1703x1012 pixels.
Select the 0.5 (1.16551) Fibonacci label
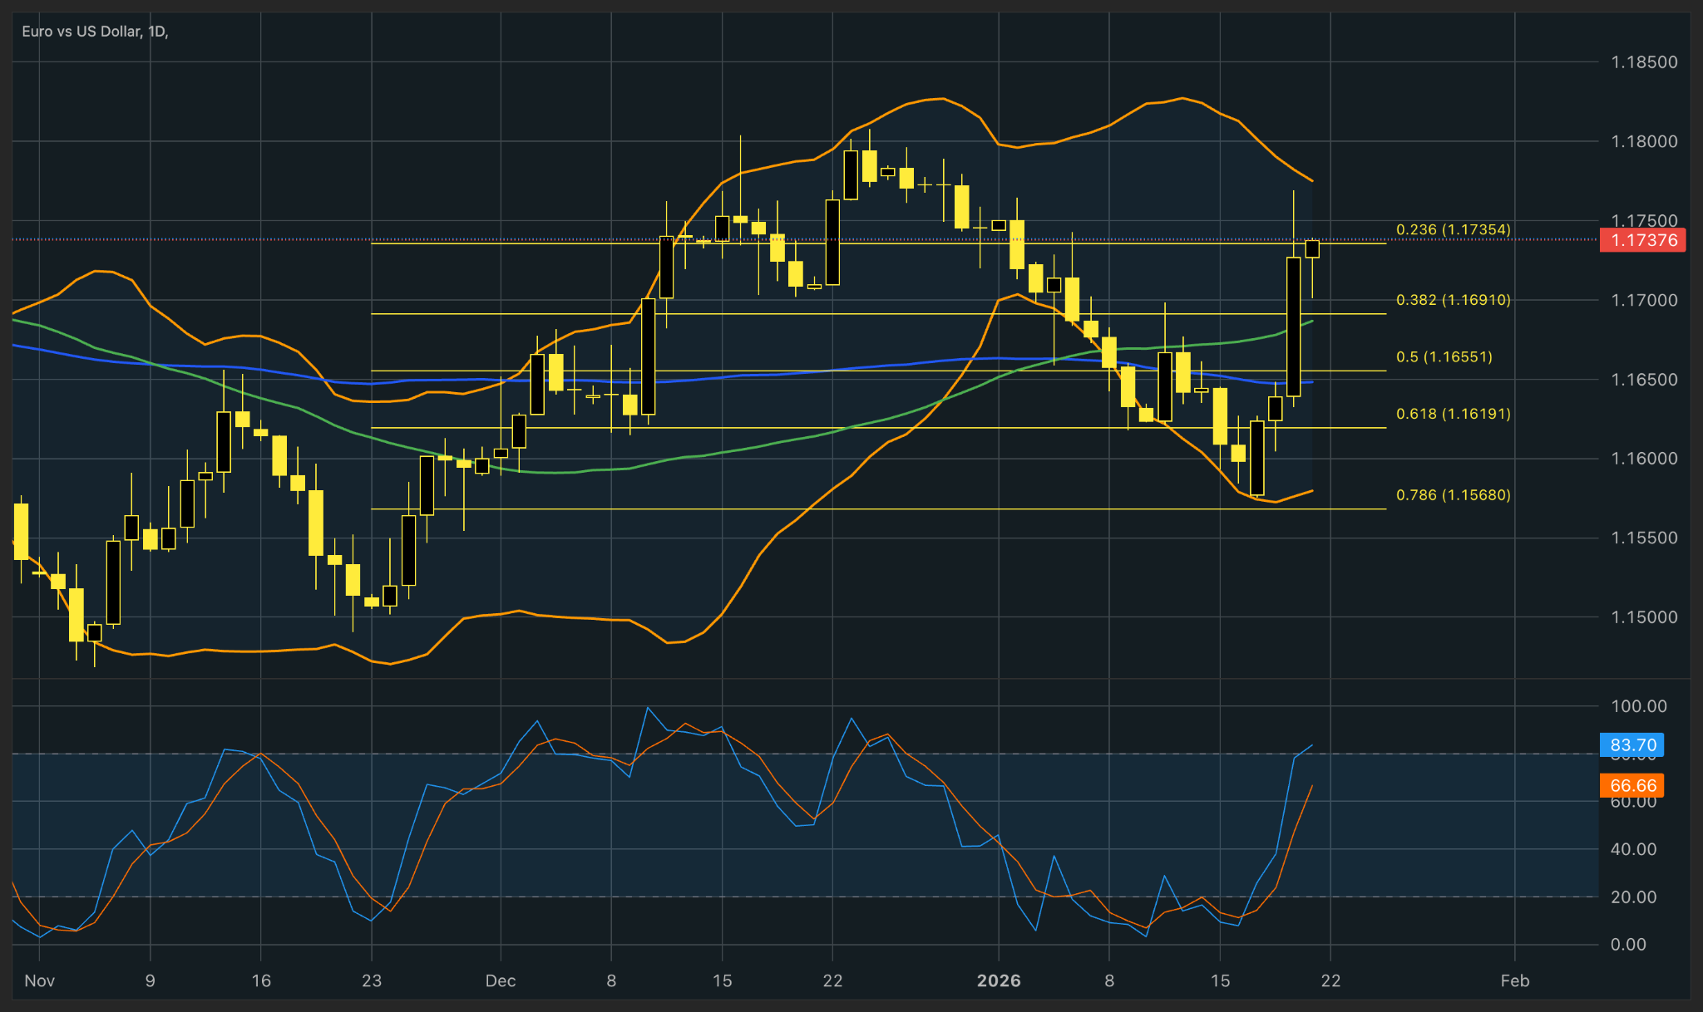point(1444,356)
